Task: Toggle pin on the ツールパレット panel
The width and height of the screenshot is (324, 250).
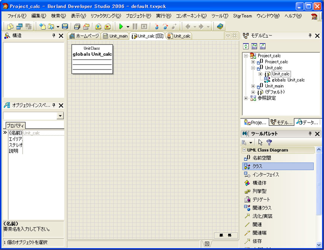Action: click(x=310, y=134)
